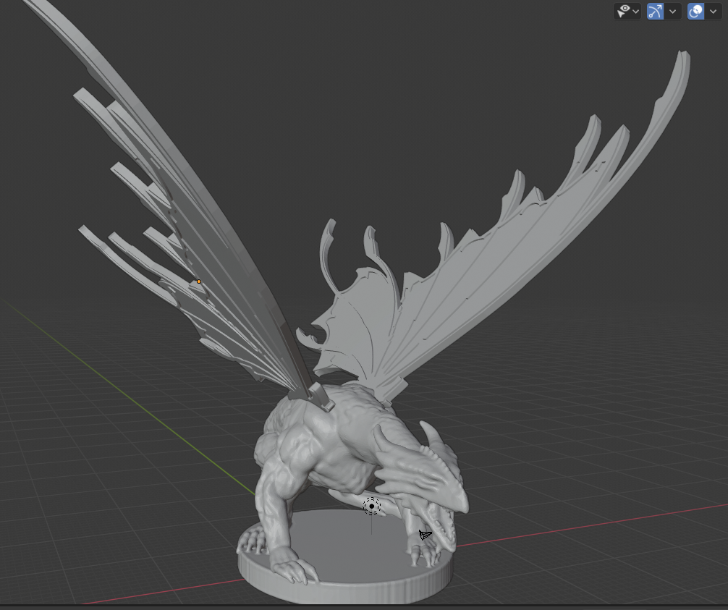The image size is (728, 610).
Task: Click the orange origin dot on left wing
Action: pyautogui.click(x=199, y=281)
